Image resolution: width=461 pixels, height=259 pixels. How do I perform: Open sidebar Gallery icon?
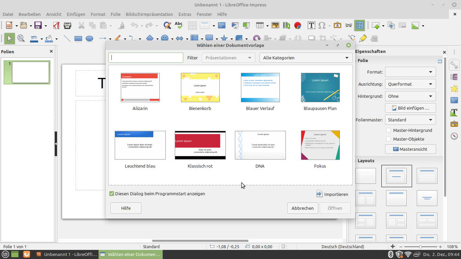pos(454,124)
